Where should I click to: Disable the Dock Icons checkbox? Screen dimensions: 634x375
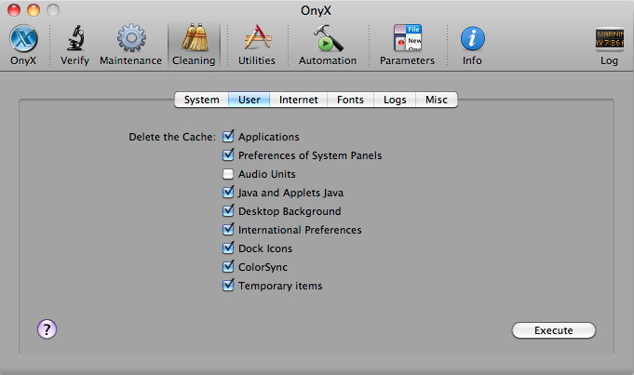pyautogui.click(x=228, y=248)
